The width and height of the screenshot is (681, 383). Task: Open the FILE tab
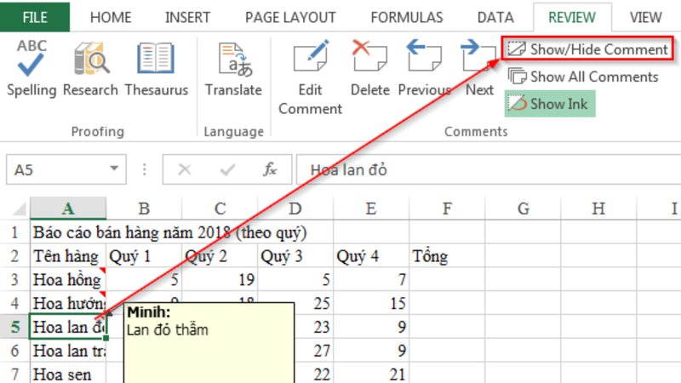click(35, 17)
